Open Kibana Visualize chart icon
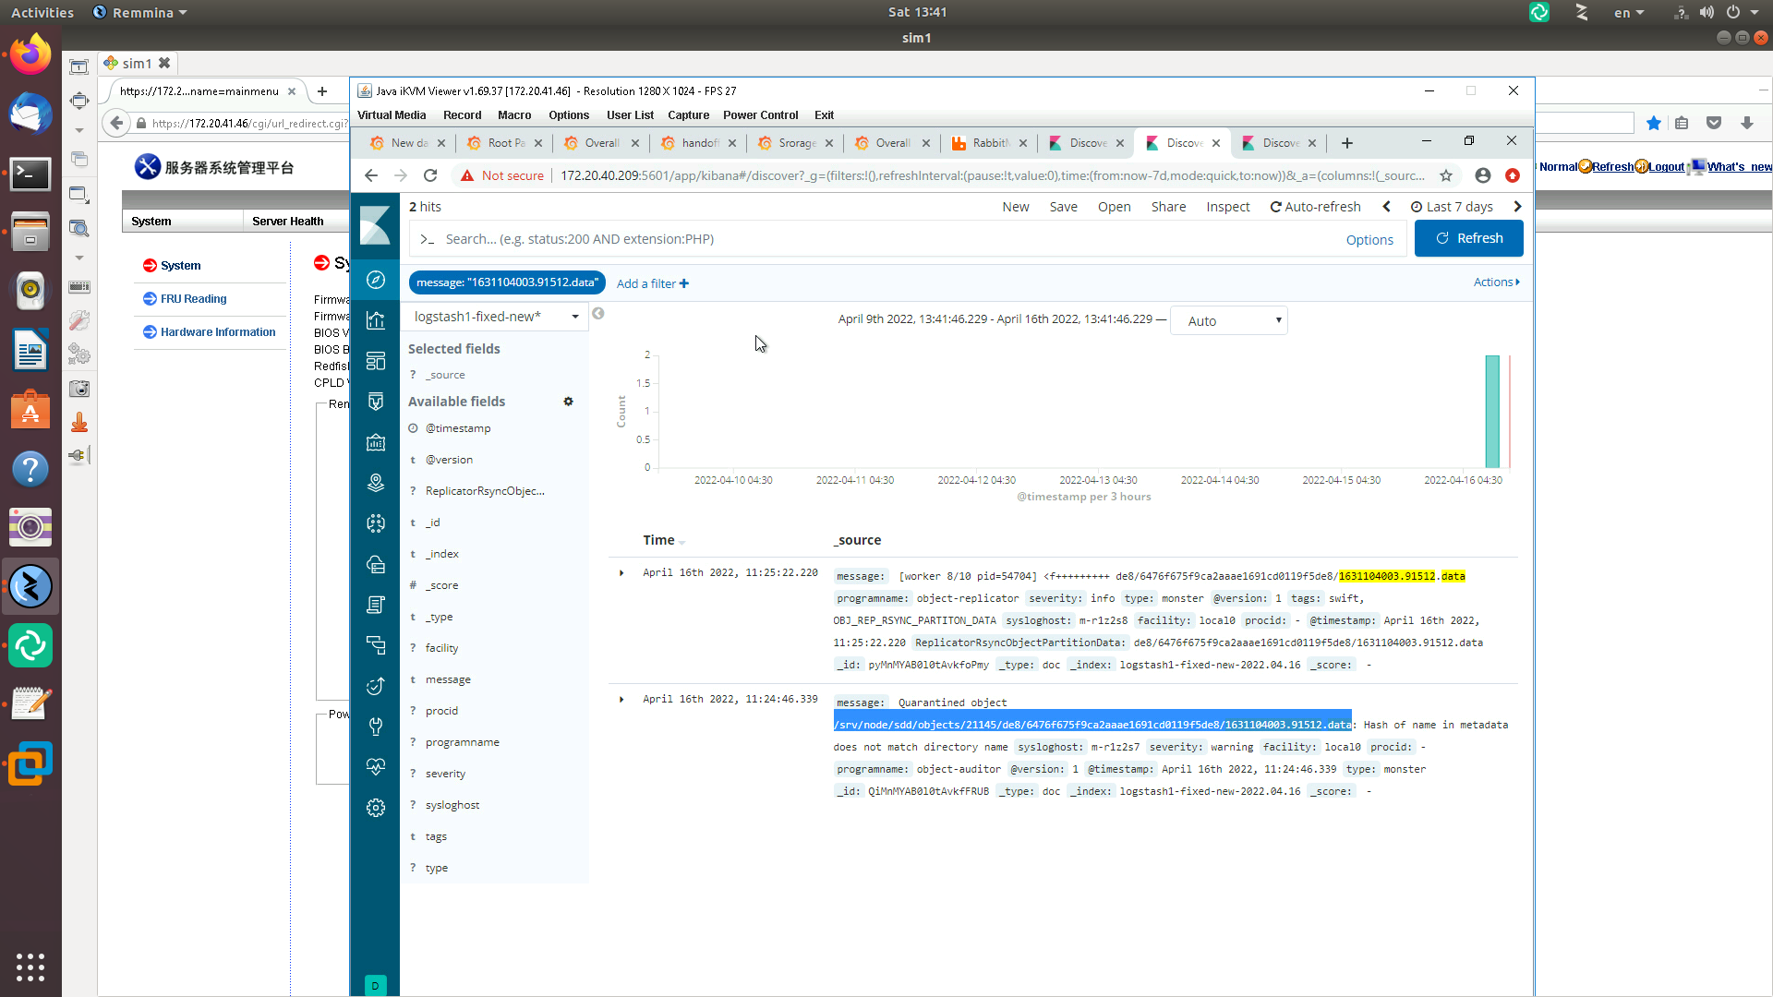 point(375,320)
